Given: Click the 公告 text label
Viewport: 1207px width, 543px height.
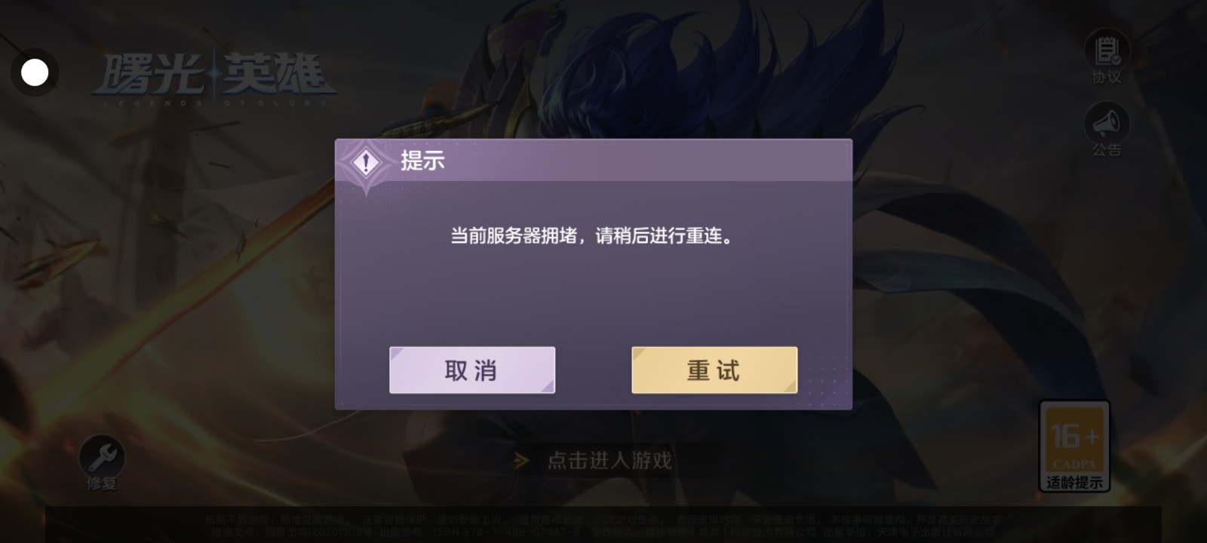Looking at the screenshot, I should [1107, 150].
